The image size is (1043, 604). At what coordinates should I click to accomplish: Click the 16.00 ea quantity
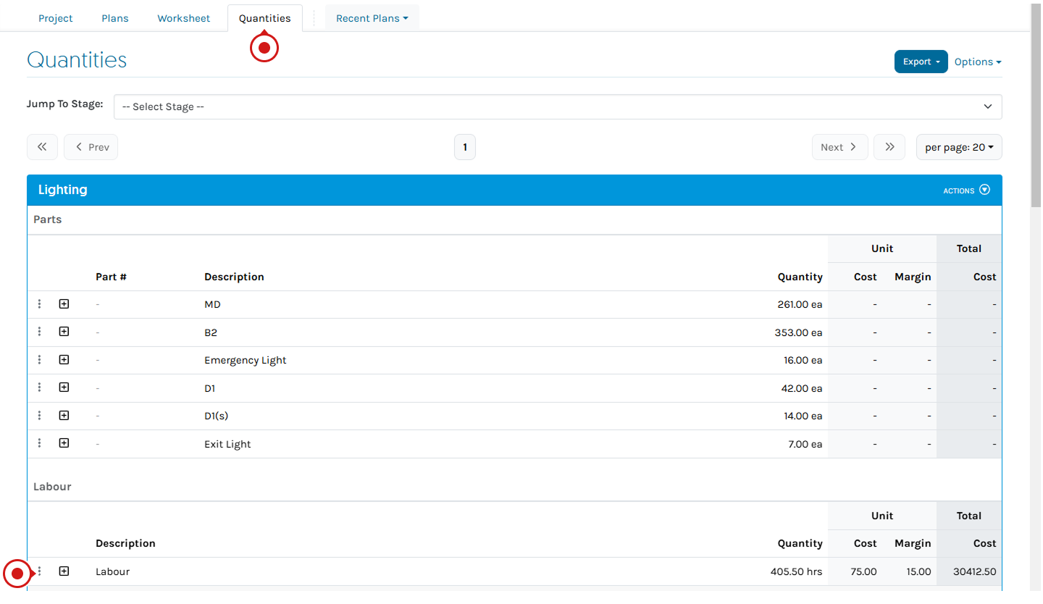click(x=803, y=360)
